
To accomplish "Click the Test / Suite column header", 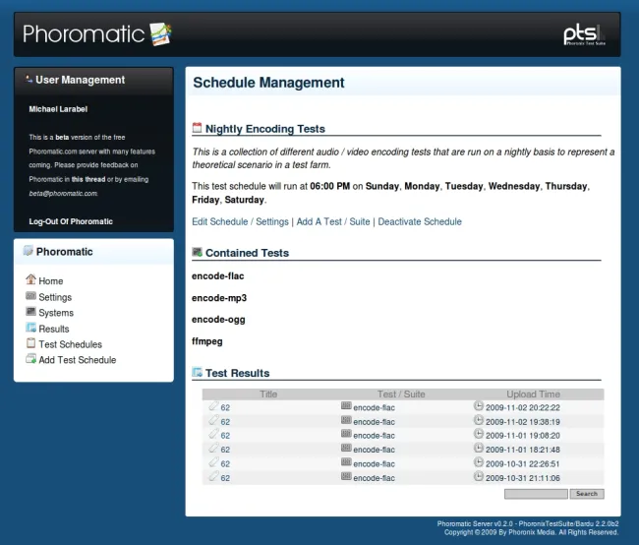I will click(x=401, y=394).
